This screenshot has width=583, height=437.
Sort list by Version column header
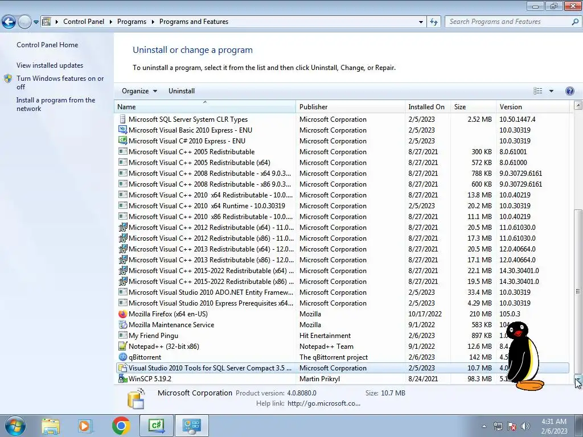pos(532,106)
